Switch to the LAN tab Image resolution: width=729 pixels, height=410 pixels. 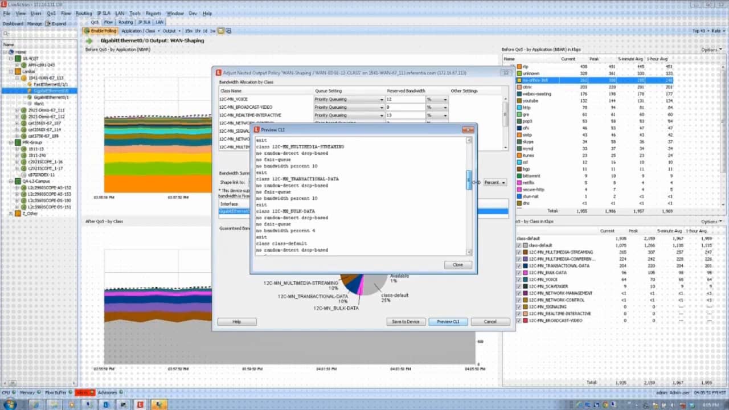tap(159, 22)
